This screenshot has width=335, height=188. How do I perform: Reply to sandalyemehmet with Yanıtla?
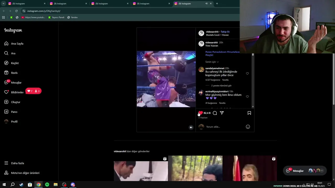[x=225, y=80]
